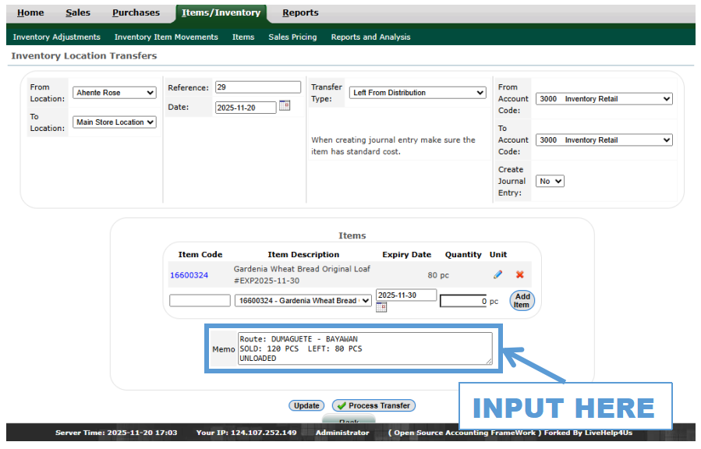Open the Purchases tab
701x449 pixels.
[136, 12]
